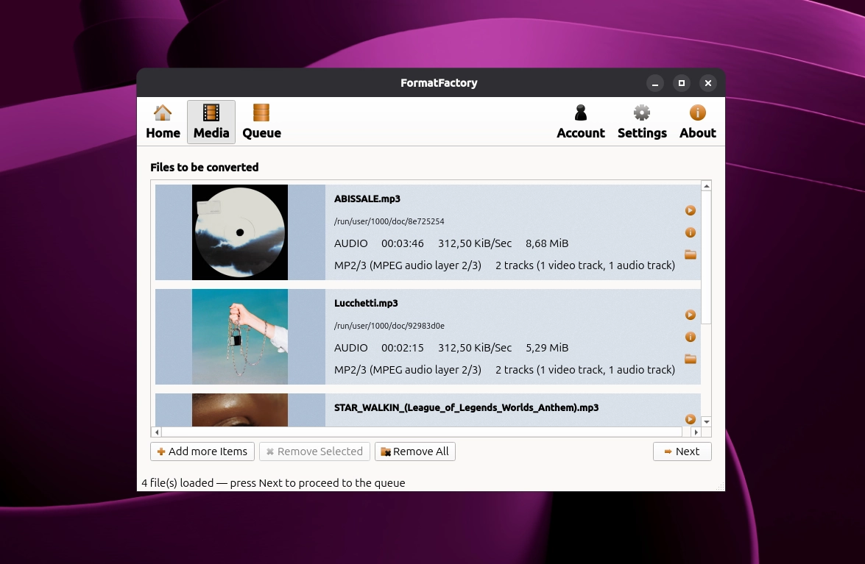Screen dimensions: 865x564
Task: Open Settings with the gear icon
Action: click(x=642, y=122)
